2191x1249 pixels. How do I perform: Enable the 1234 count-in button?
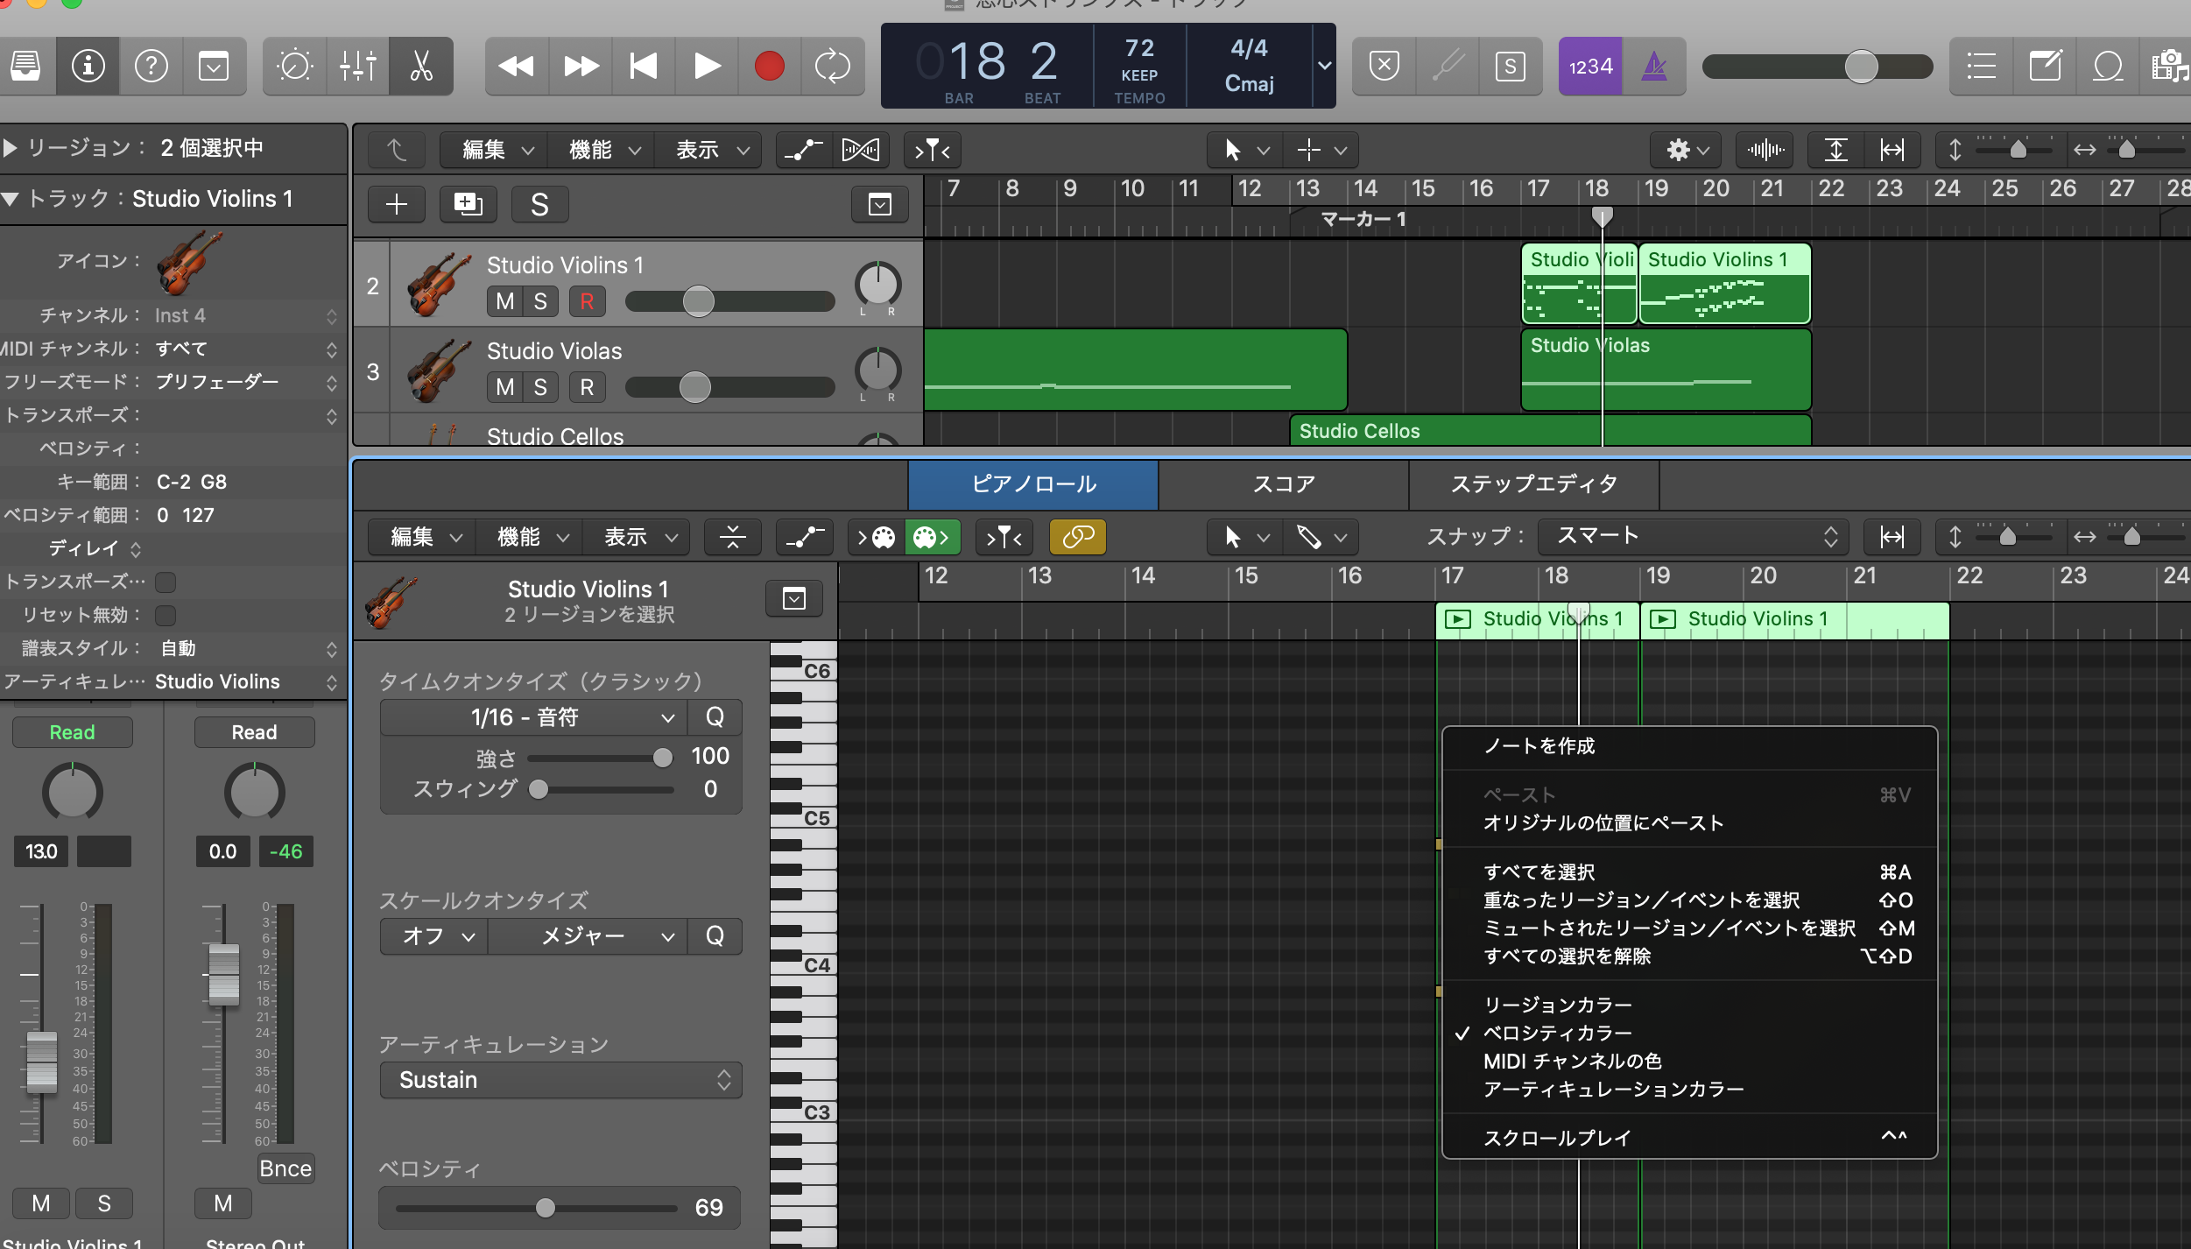tap(1590, 66)
